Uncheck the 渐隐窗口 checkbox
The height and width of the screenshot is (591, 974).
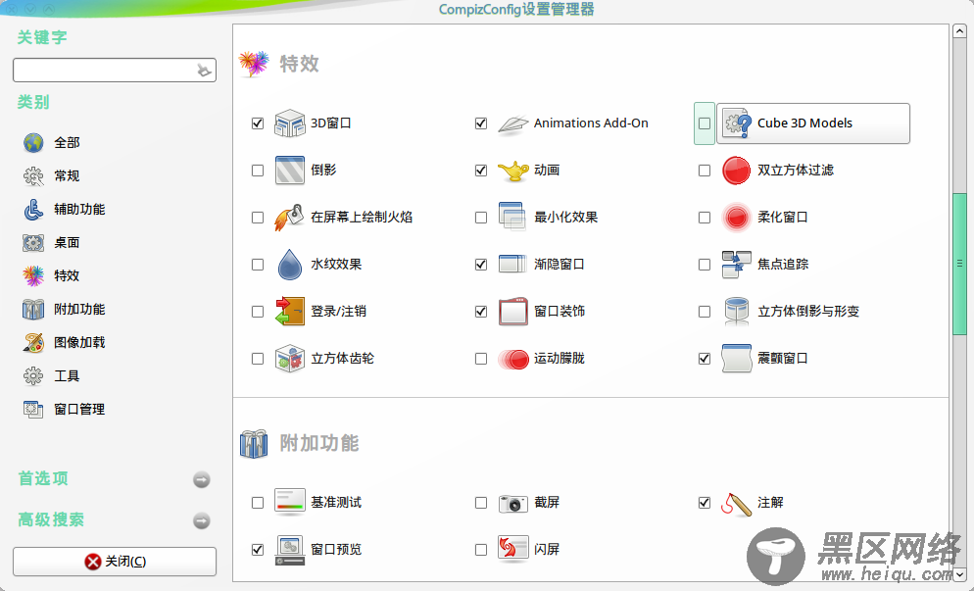[481, 265]
